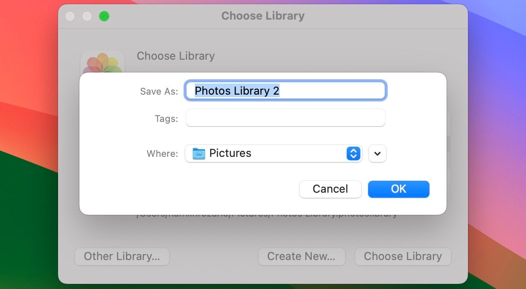
Task: Expand the dialog with the chevron disclosure button
Action: (x=377, y=153)
